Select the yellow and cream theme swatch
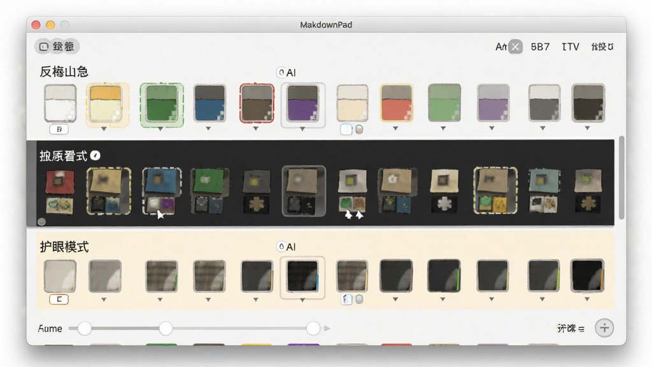 [x=106, y=104]
